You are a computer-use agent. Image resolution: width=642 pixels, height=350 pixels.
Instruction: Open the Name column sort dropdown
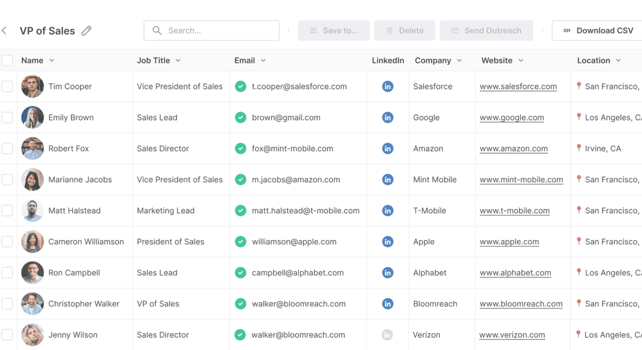click(52, 60)
